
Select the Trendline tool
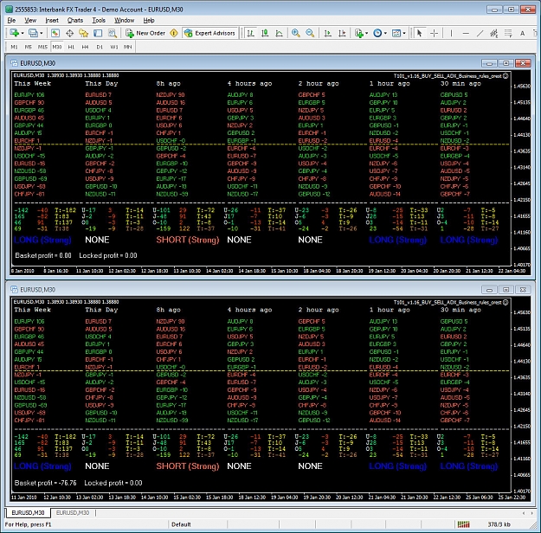point(480,33)
